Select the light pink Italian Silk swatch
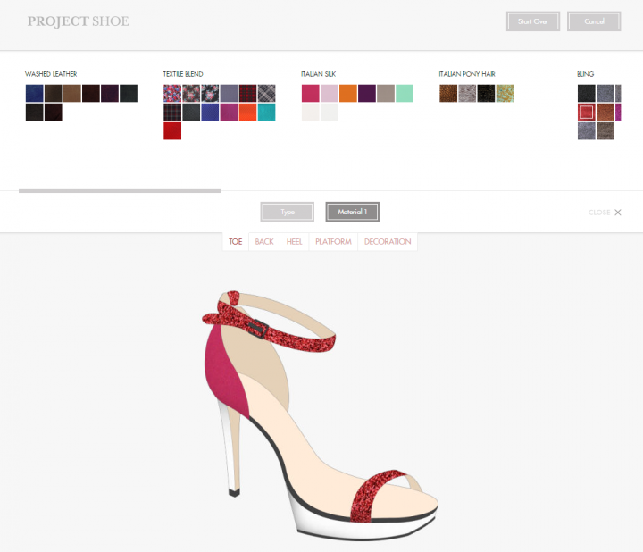Image resolution: width=643 pixels, height=552 pixels. pyautogui.click(x=330, y=94)
